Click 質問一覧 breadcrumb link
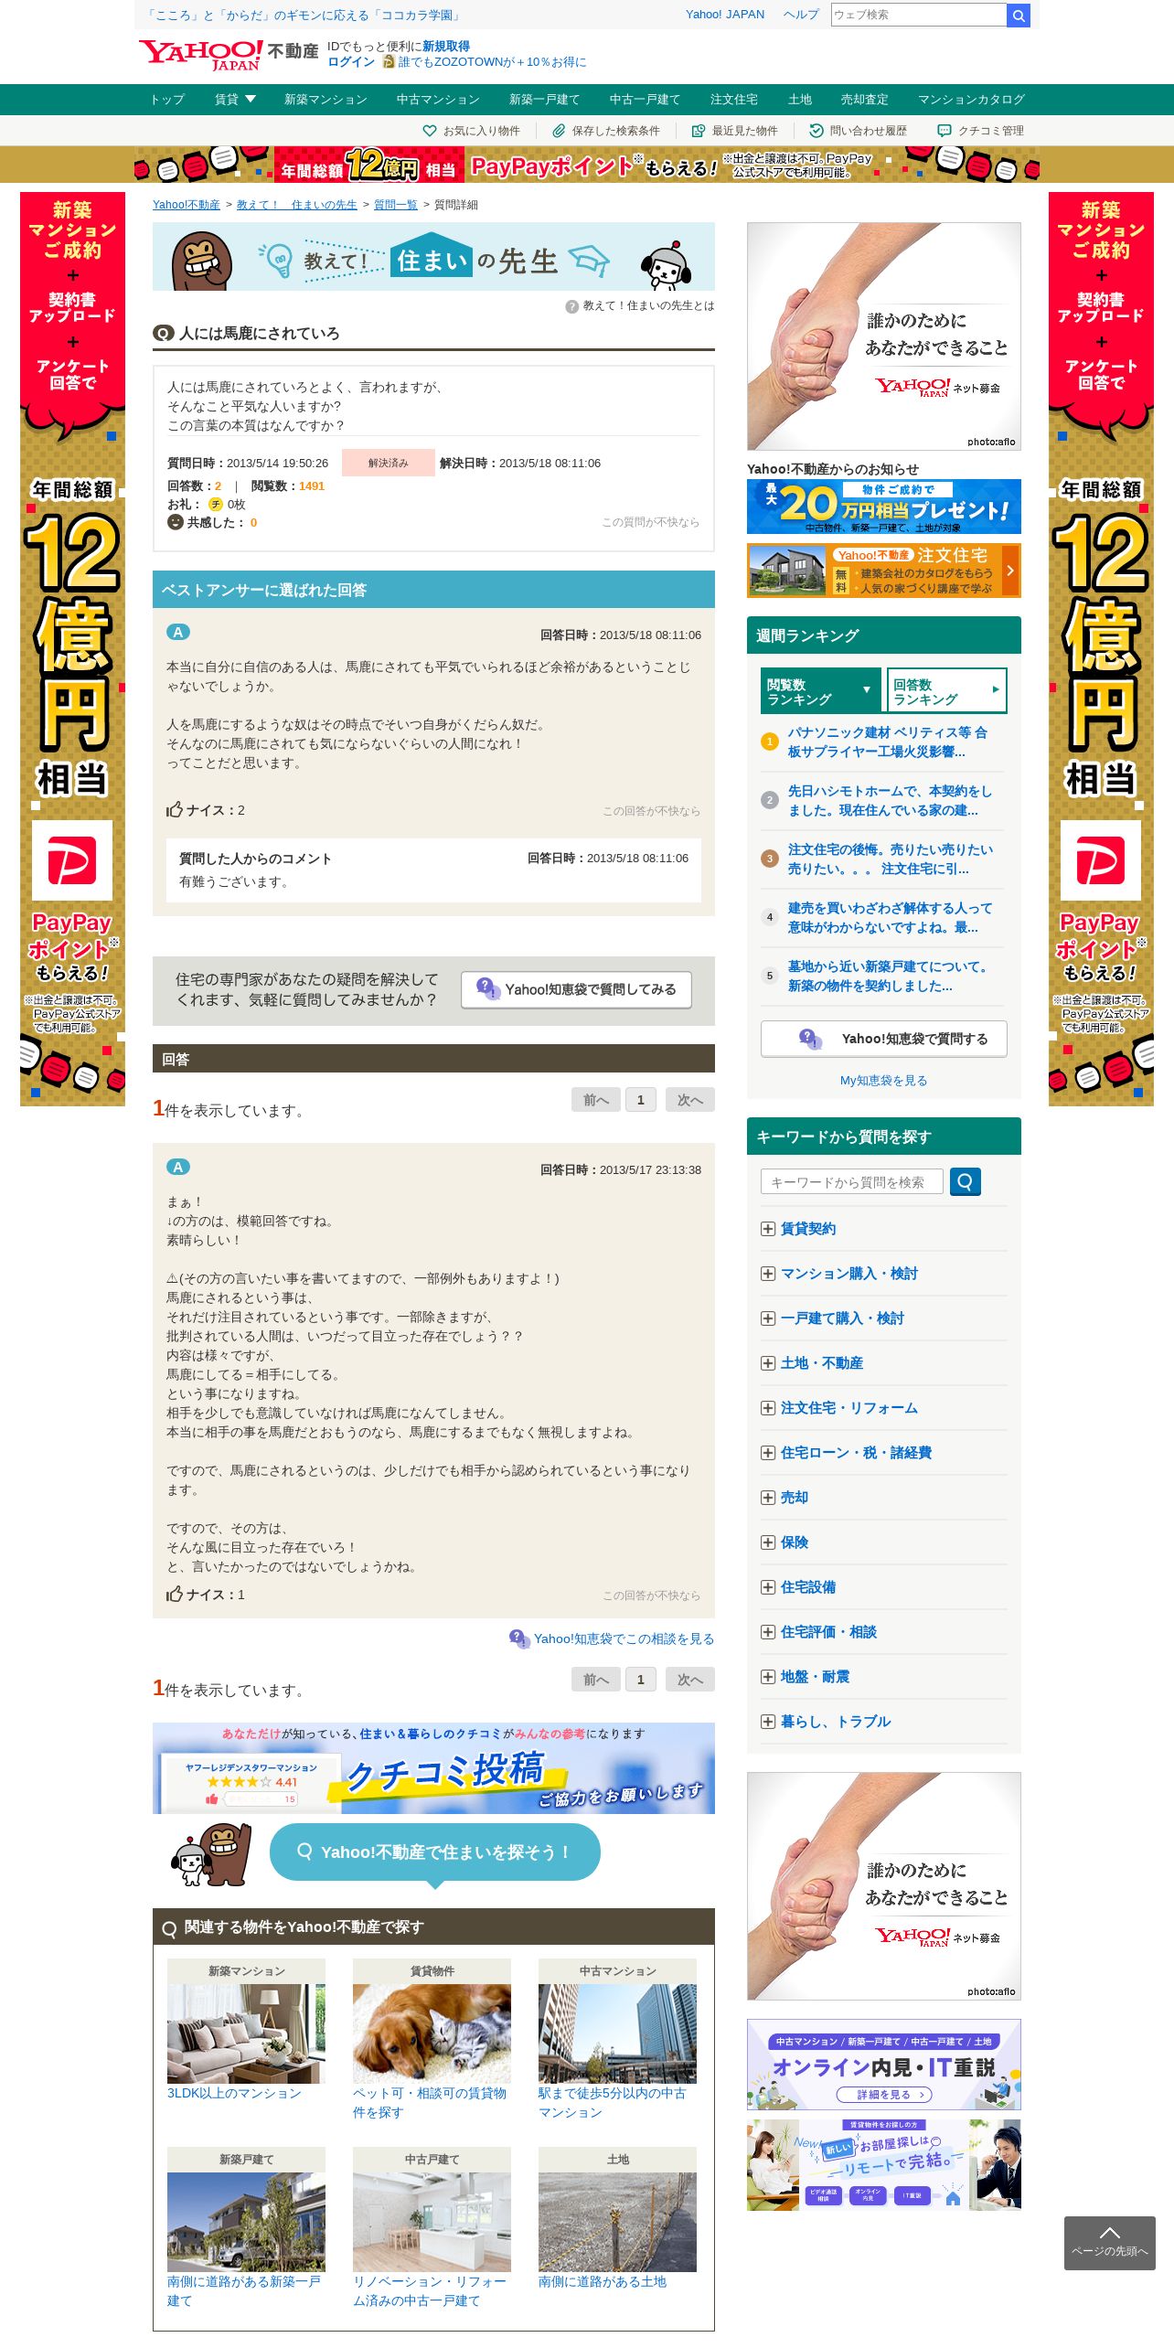Screen dimensions: 1174x2348 pyautogui.click(x=395, y=205)
